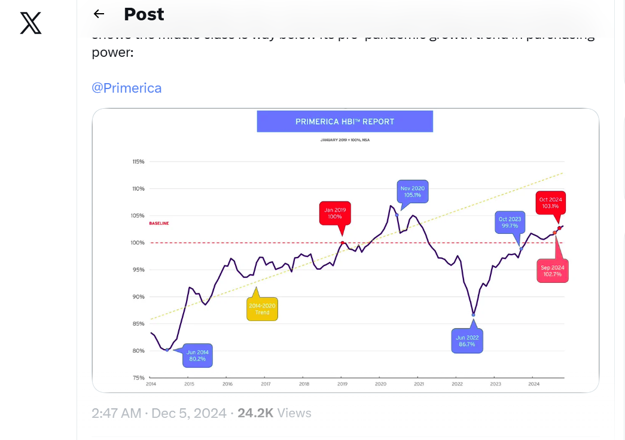Click the Sep 2024 102.7% callout

click(x=553, y=271)
